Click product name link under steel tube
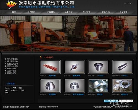This screenshot has height=110, width=138. (x=126, y=76)
